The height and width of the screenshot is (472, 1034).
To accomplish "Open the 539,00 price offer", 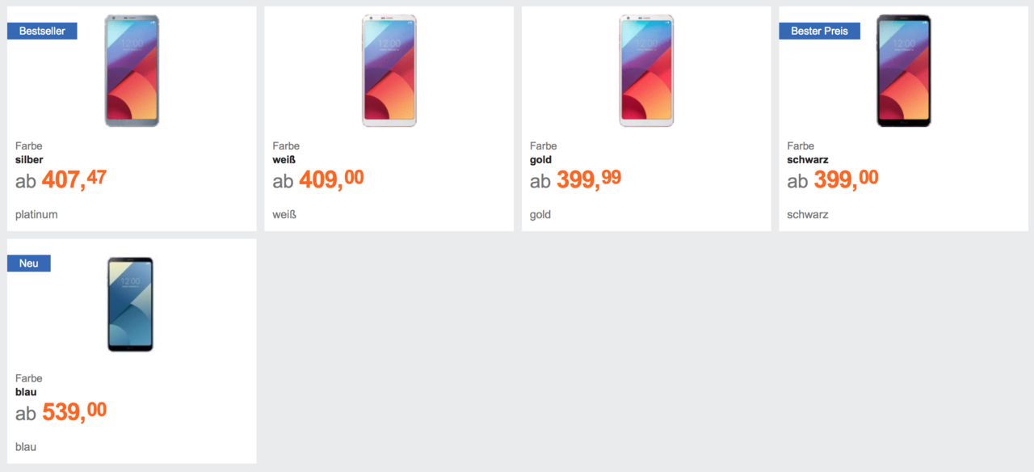I will (x=74, y=411).
